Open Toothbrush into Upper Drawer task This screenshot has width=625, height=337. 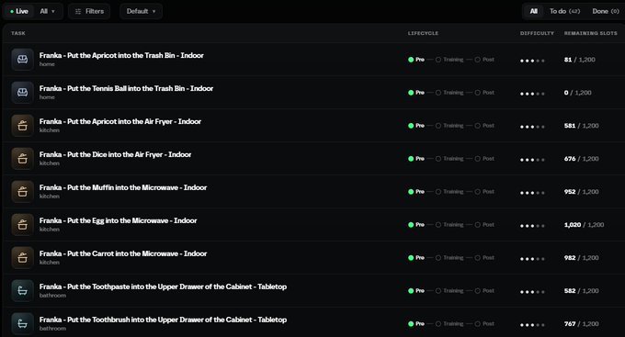[x=163, y=320]
